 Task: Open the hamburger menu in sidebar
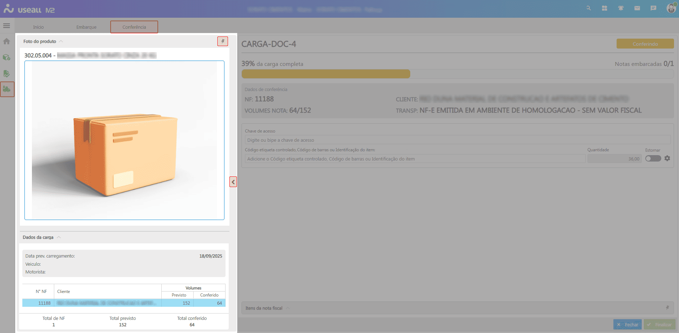coord(6,26)
